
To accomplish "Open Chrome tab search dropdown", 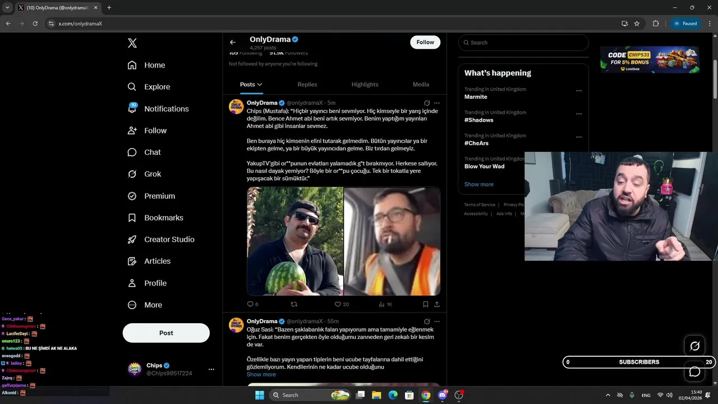I will point(7,7).
